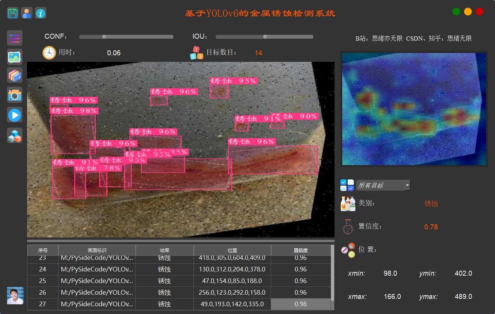
Task: Click the dropdown arrow next to 所有目标
Action: (x=407, y=185)
